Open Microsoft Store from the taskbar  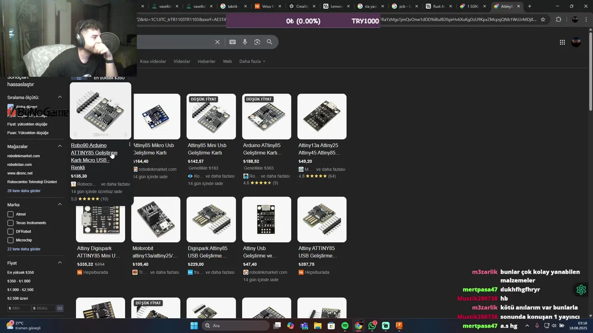(x=331, y=326)
